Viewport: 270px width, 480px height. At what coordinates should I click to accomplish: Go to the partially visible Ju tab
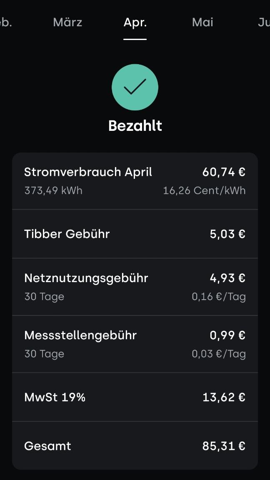pyautogui.click(x=264, y=22)
